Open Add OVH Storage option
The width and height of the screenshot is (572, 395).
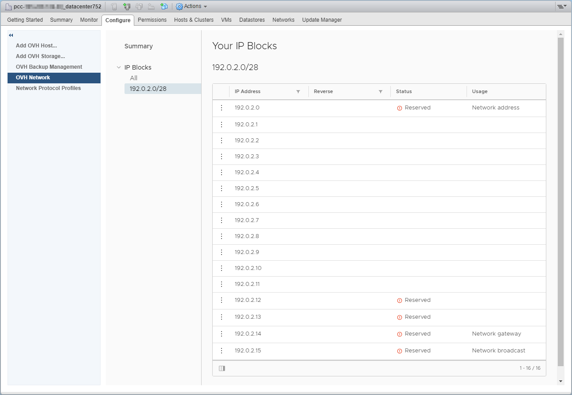click(x=40, y=56)
